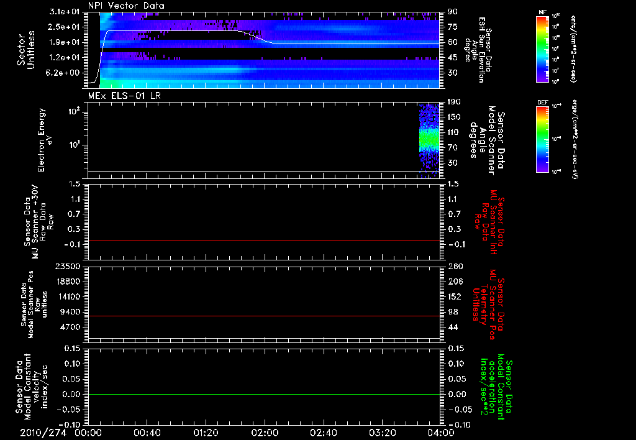Click the red MU Scanner raw data trace
Screen dimensions: 636x440
264,241
